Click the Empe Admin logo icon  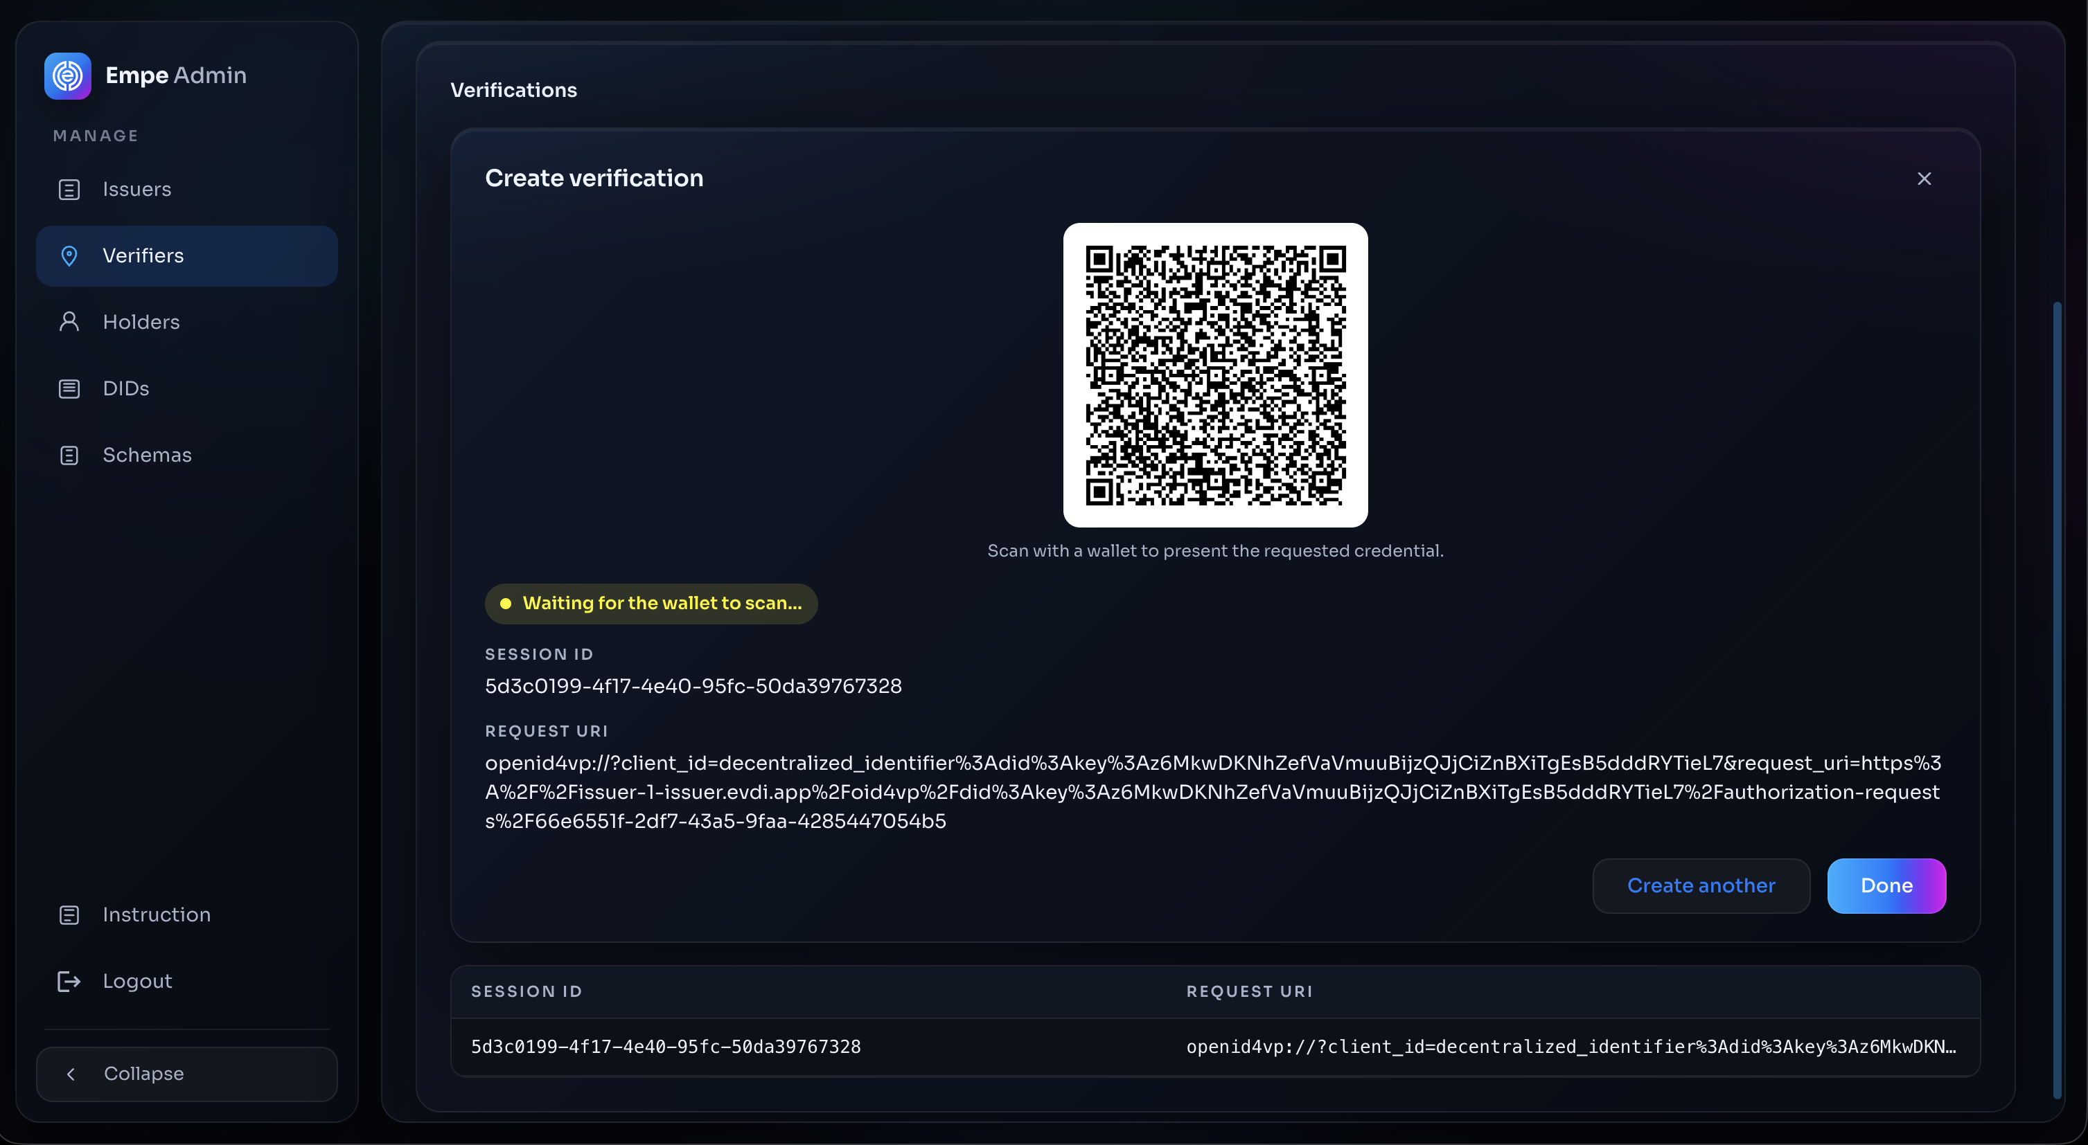coord(67,75)
